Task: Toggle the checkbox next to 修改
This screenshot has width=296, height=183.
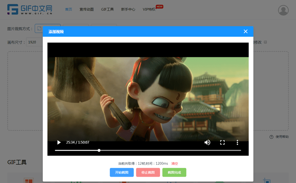Action: tap(265, 42)
